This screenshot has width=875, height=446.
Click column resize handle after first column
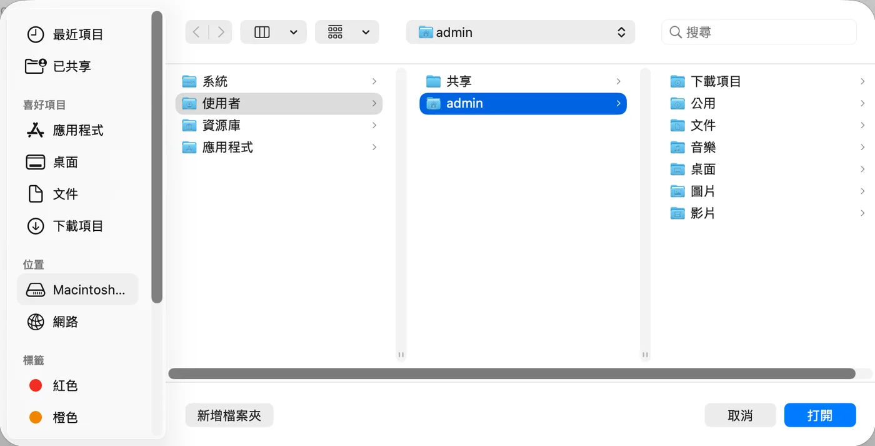[401, 355]
